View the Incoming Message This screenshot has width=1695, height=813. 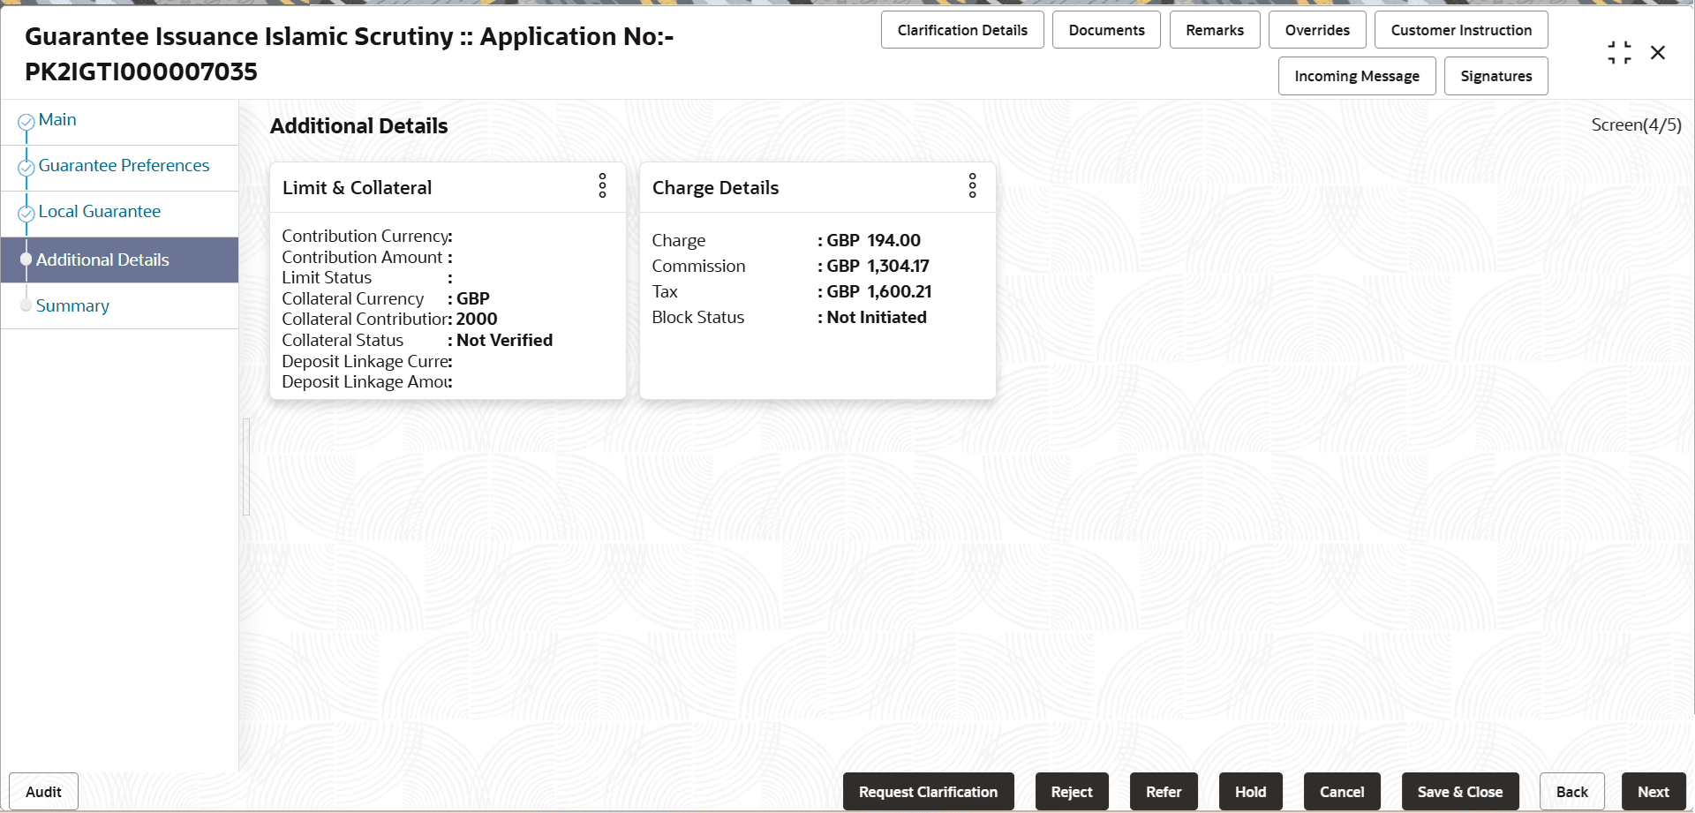pos(1357,76)
